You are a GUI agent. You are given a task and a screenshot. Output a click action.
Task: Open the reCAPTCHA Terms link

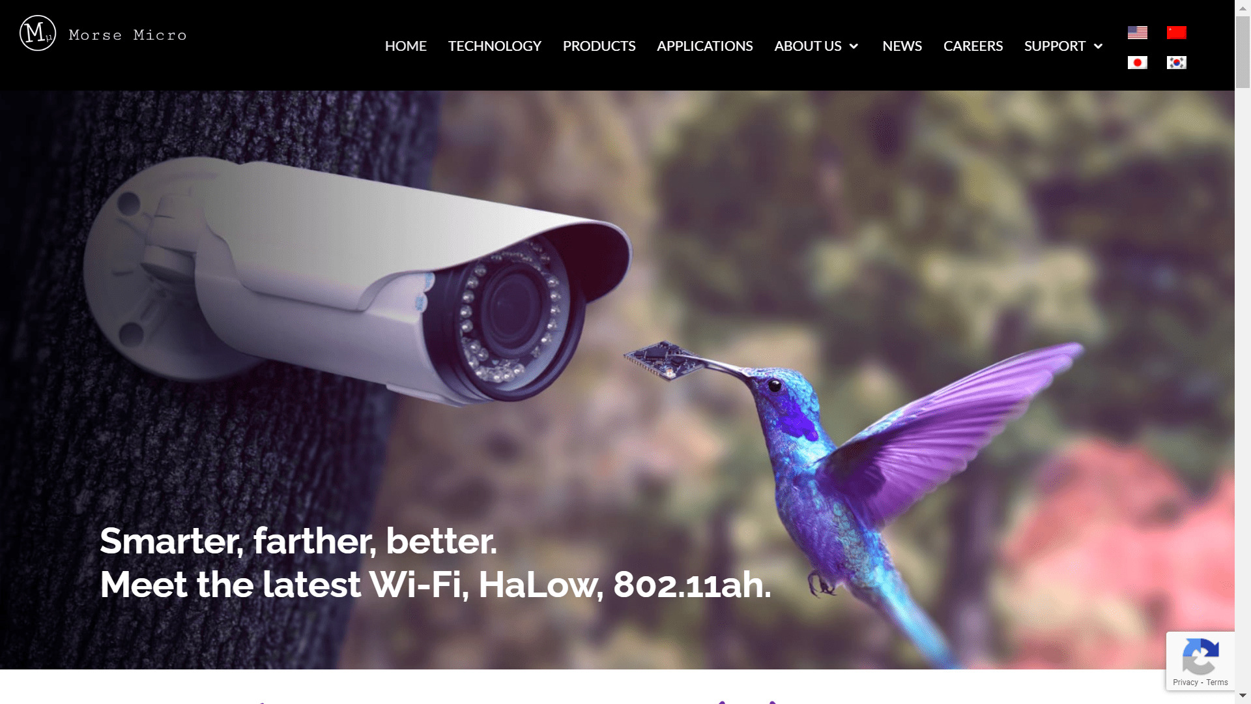click(1217, 682)
